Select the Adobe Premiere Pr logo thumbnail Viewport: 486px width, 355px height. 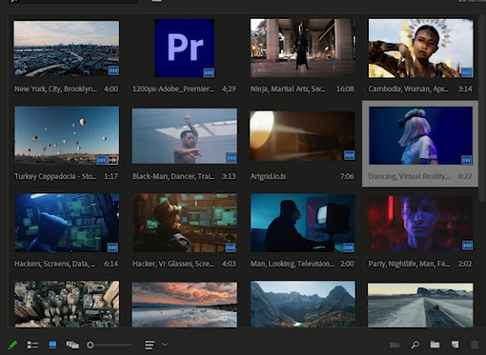tap(184, 48)
